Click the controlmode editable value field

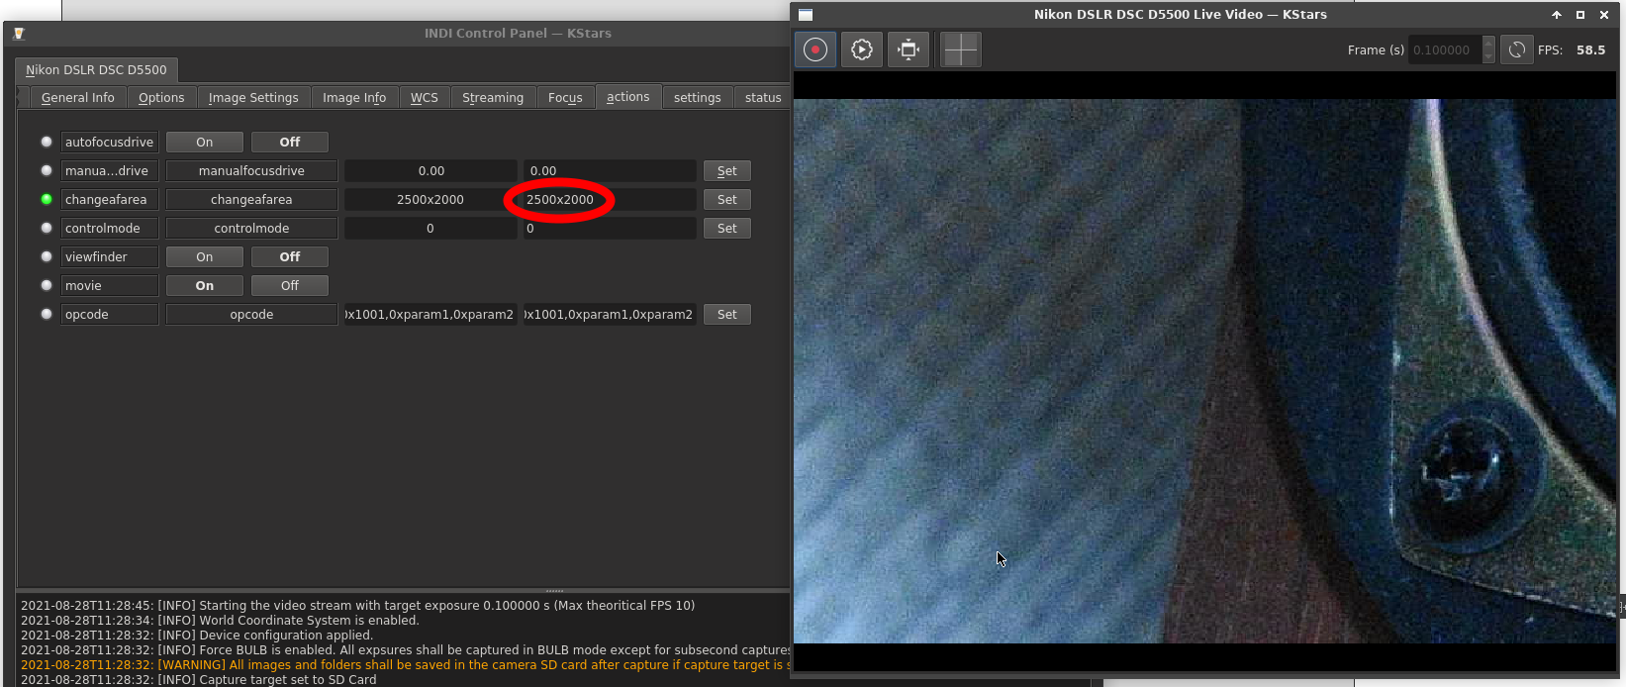tap(610, 229)
